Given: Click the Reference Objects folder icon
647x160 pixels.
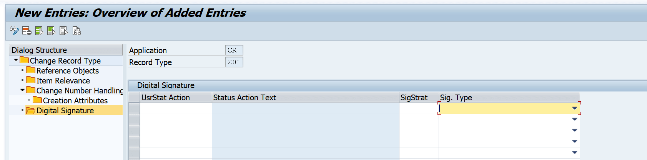Looking at the screenshot, I should pos(31,70).
